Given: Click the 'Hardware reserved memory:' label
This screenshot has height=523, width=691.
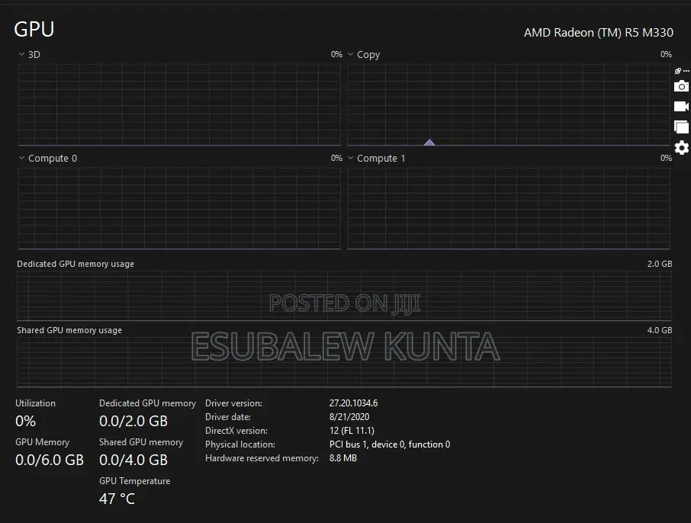Looking at the screenshot, I should [x=262, y=457].
